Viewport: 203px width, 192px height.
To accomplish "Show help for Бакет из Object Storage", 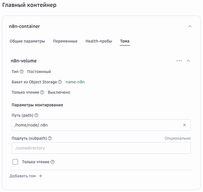I will (x=60, y=82).
